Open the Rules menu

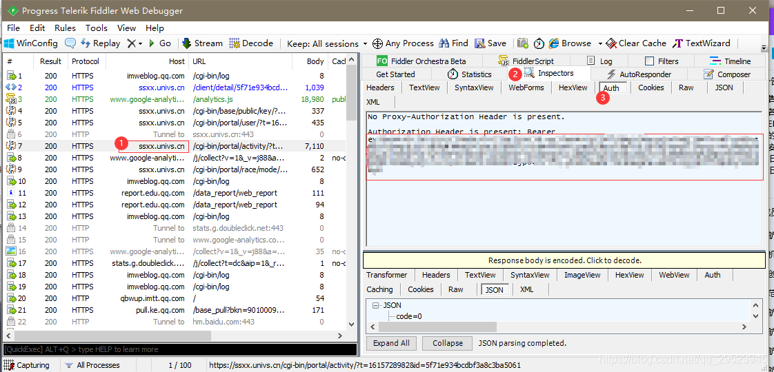tap(65, 28)
